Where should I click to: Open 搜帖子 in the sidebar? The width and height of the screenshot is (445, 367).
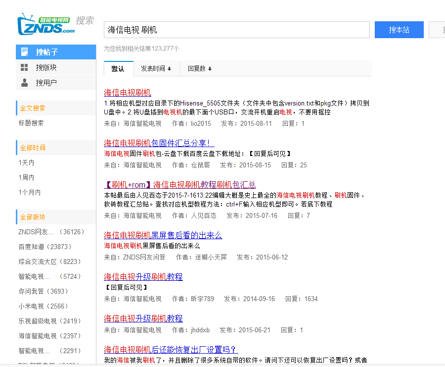point(56,52)
